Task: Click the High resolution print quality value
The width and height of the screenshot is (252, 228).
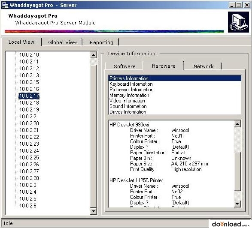Action: point(186,169)
